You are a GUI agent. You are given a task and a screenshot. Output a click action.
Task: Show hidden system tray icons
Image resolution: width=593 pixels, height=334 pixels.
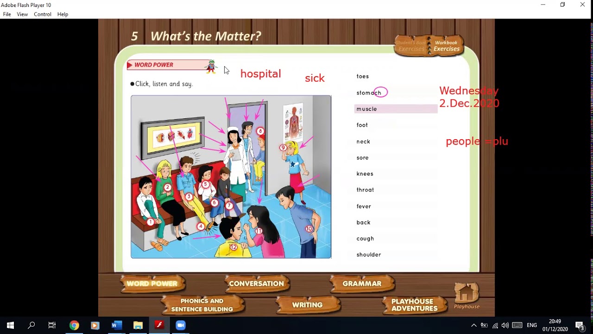pyautogui.click(x=473, y=325)
